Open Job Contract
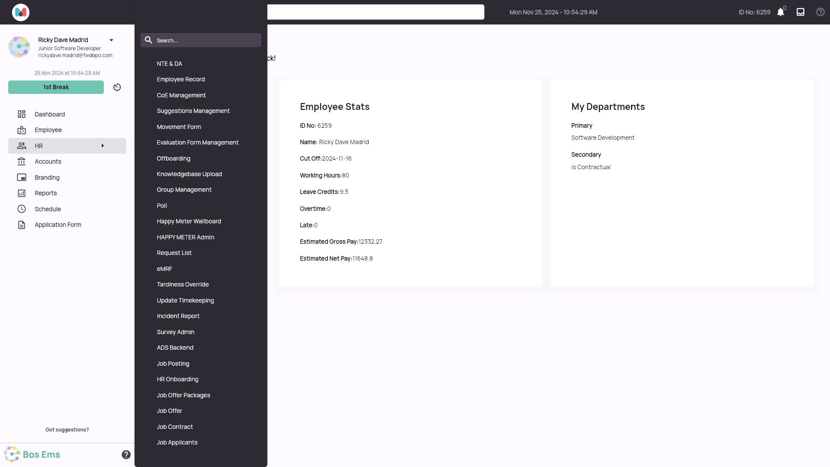The width and height of the screenshot is (830, 467). pos(175,427)
